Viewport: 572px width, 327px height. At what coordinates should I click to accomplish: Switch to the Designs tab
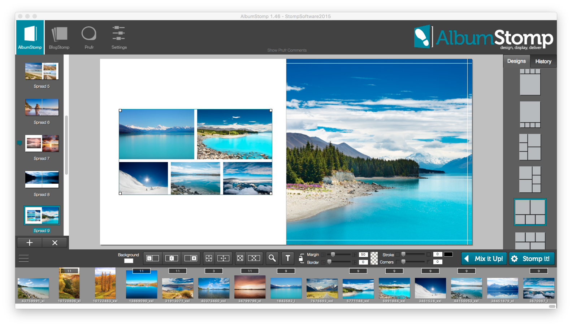coord(516,61)
